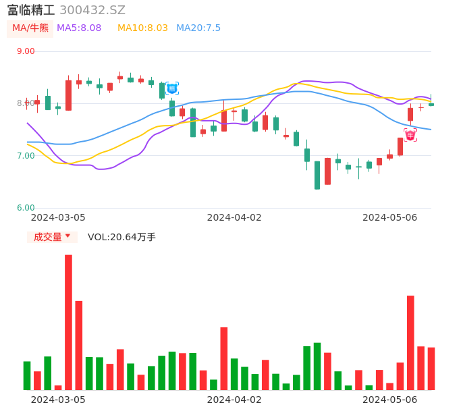Viewport: 463px width, 409px height.
Task: Click the blue bear signal marker
Action: [x=172, y=88]
